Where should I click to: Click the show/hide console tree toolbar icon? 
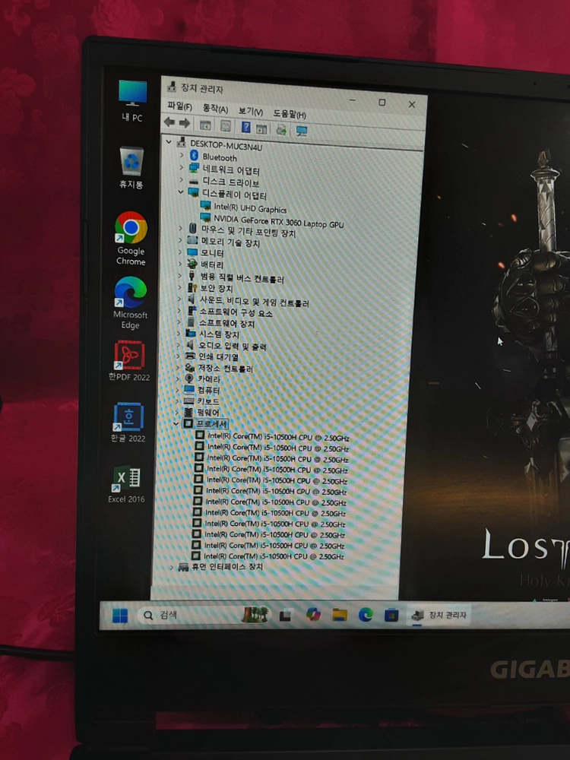(x=205, y=125)
